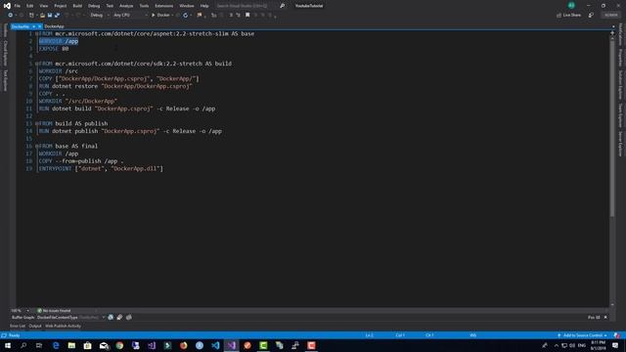The height and width of the screenshot is (352, 626).
Task: Open Microsoft Edge from taskbar
Action: coord(56,345)
